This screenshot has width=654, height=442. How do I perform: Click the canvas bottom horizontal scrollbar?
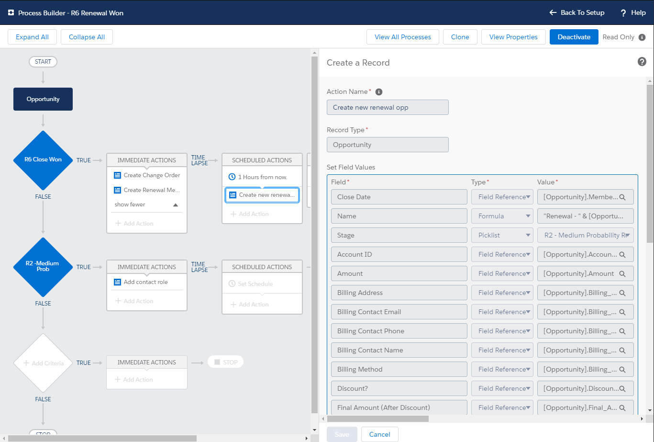pyautogui.click(x=102, y=438)
